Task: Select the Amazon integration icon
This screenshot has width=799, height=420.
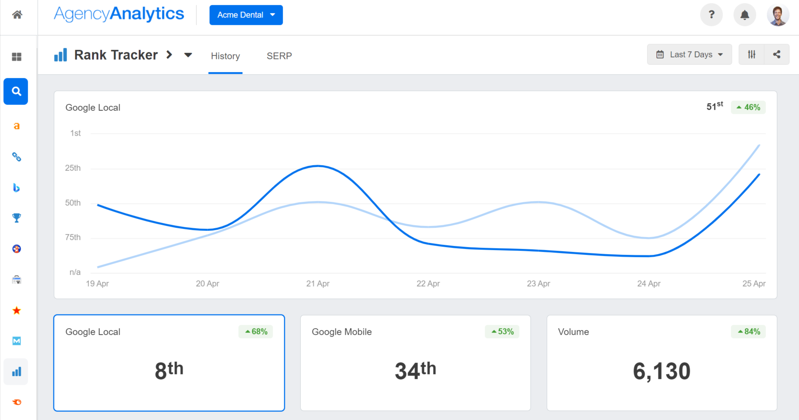Action: [16, 126]
